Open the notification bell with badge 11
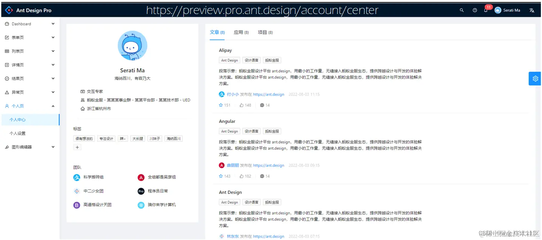 (486, 10)
